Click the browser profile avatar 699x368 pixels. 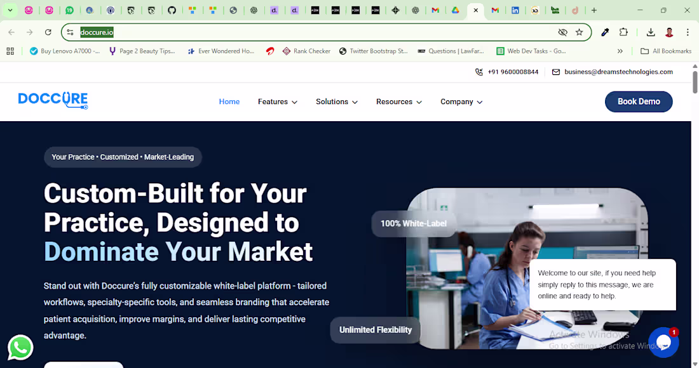click(x=668, y=32)
